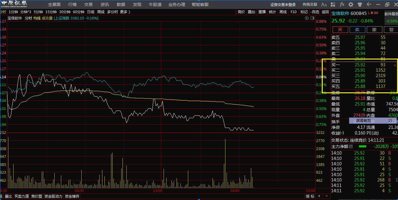The width and height of the screenshot is (398, 200).
Task: Open the 业务办理 menu
Action: (x=177, y=4)
